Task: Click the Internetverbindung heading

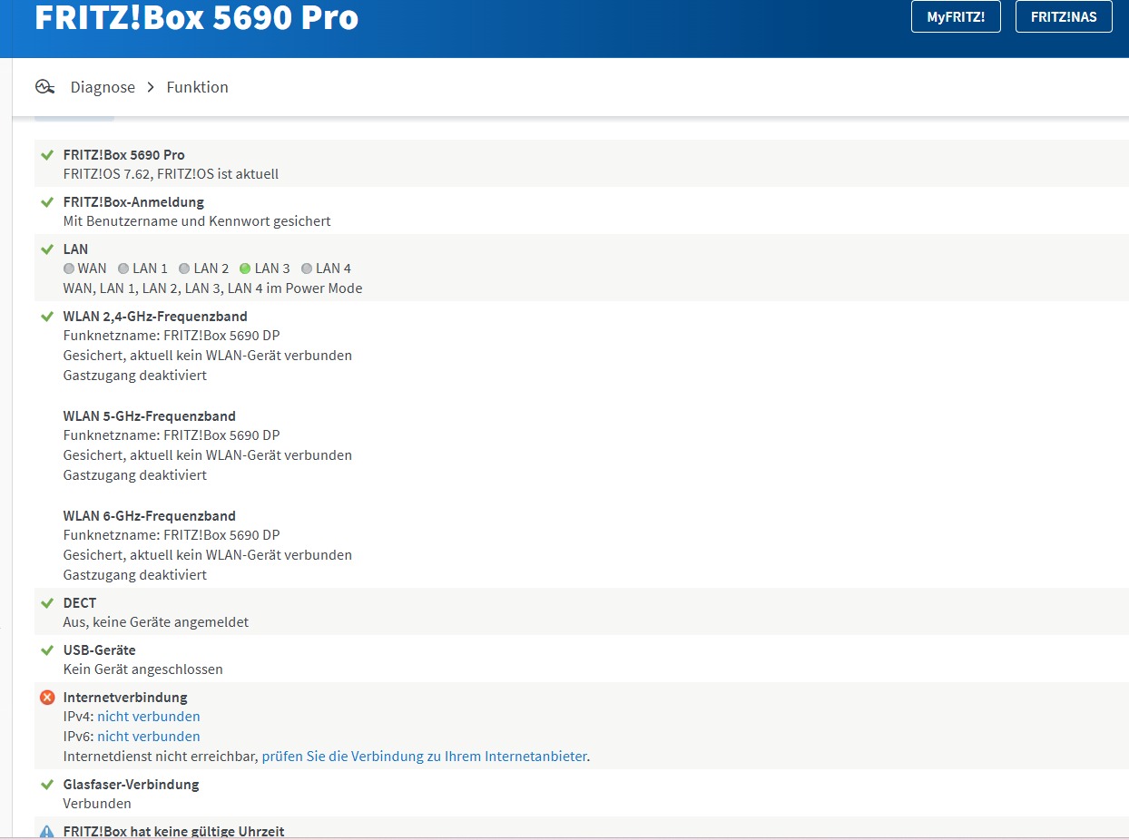Action: 125,698
